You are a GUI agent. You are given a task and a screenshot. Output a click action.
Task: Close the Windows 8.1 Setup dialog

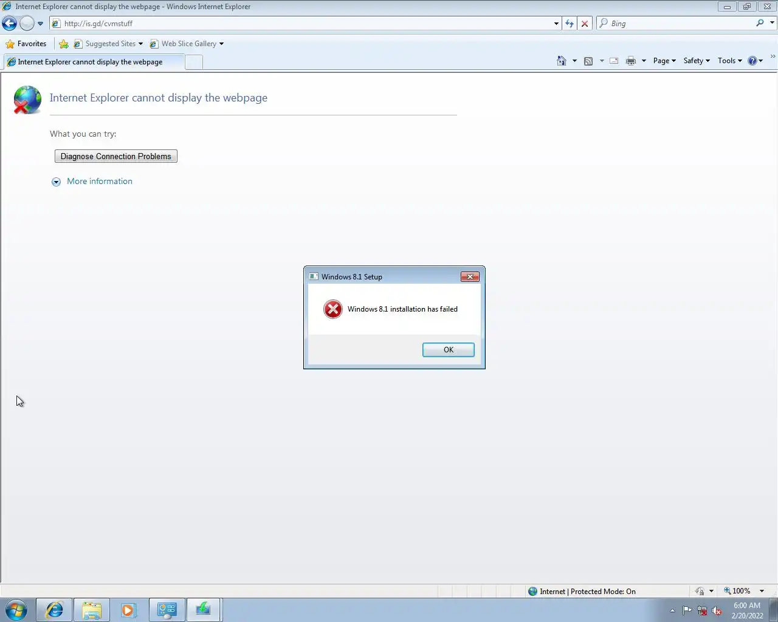tap(470, 276)
